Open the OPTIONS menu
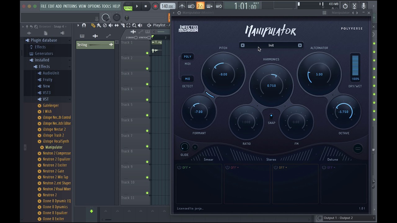 (94, 6)
